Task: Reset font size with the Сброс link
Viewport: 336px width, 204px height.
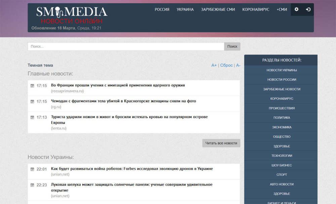Action: coord(225,65)
